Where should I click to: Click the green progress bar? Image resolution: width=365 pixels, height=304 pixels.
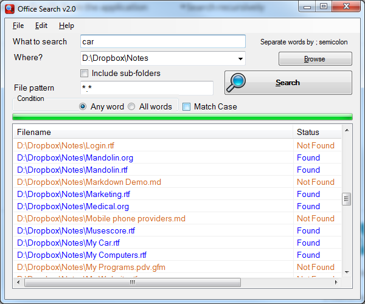click(x=182, y=117)
